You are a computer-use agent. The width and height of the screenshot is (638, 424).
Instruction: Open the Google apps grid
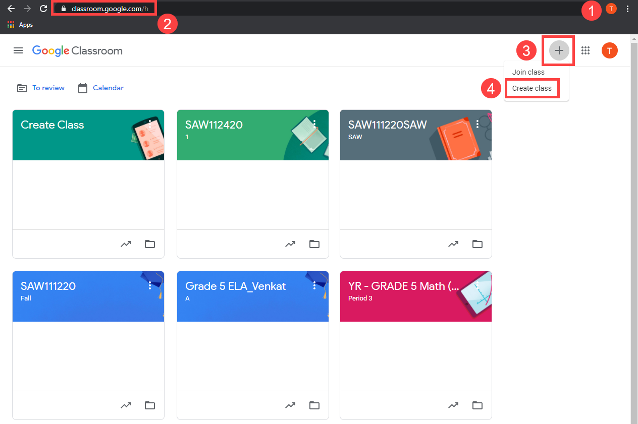click(586, 50)
